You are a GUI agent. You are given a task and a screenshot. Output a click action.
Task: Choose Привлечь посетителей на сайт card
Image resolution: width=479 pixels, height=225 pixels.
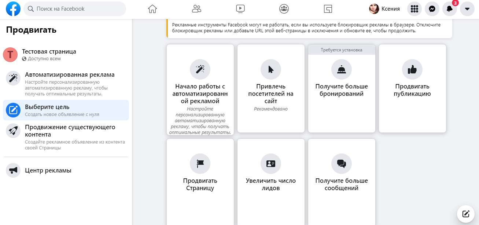point(271,88)
